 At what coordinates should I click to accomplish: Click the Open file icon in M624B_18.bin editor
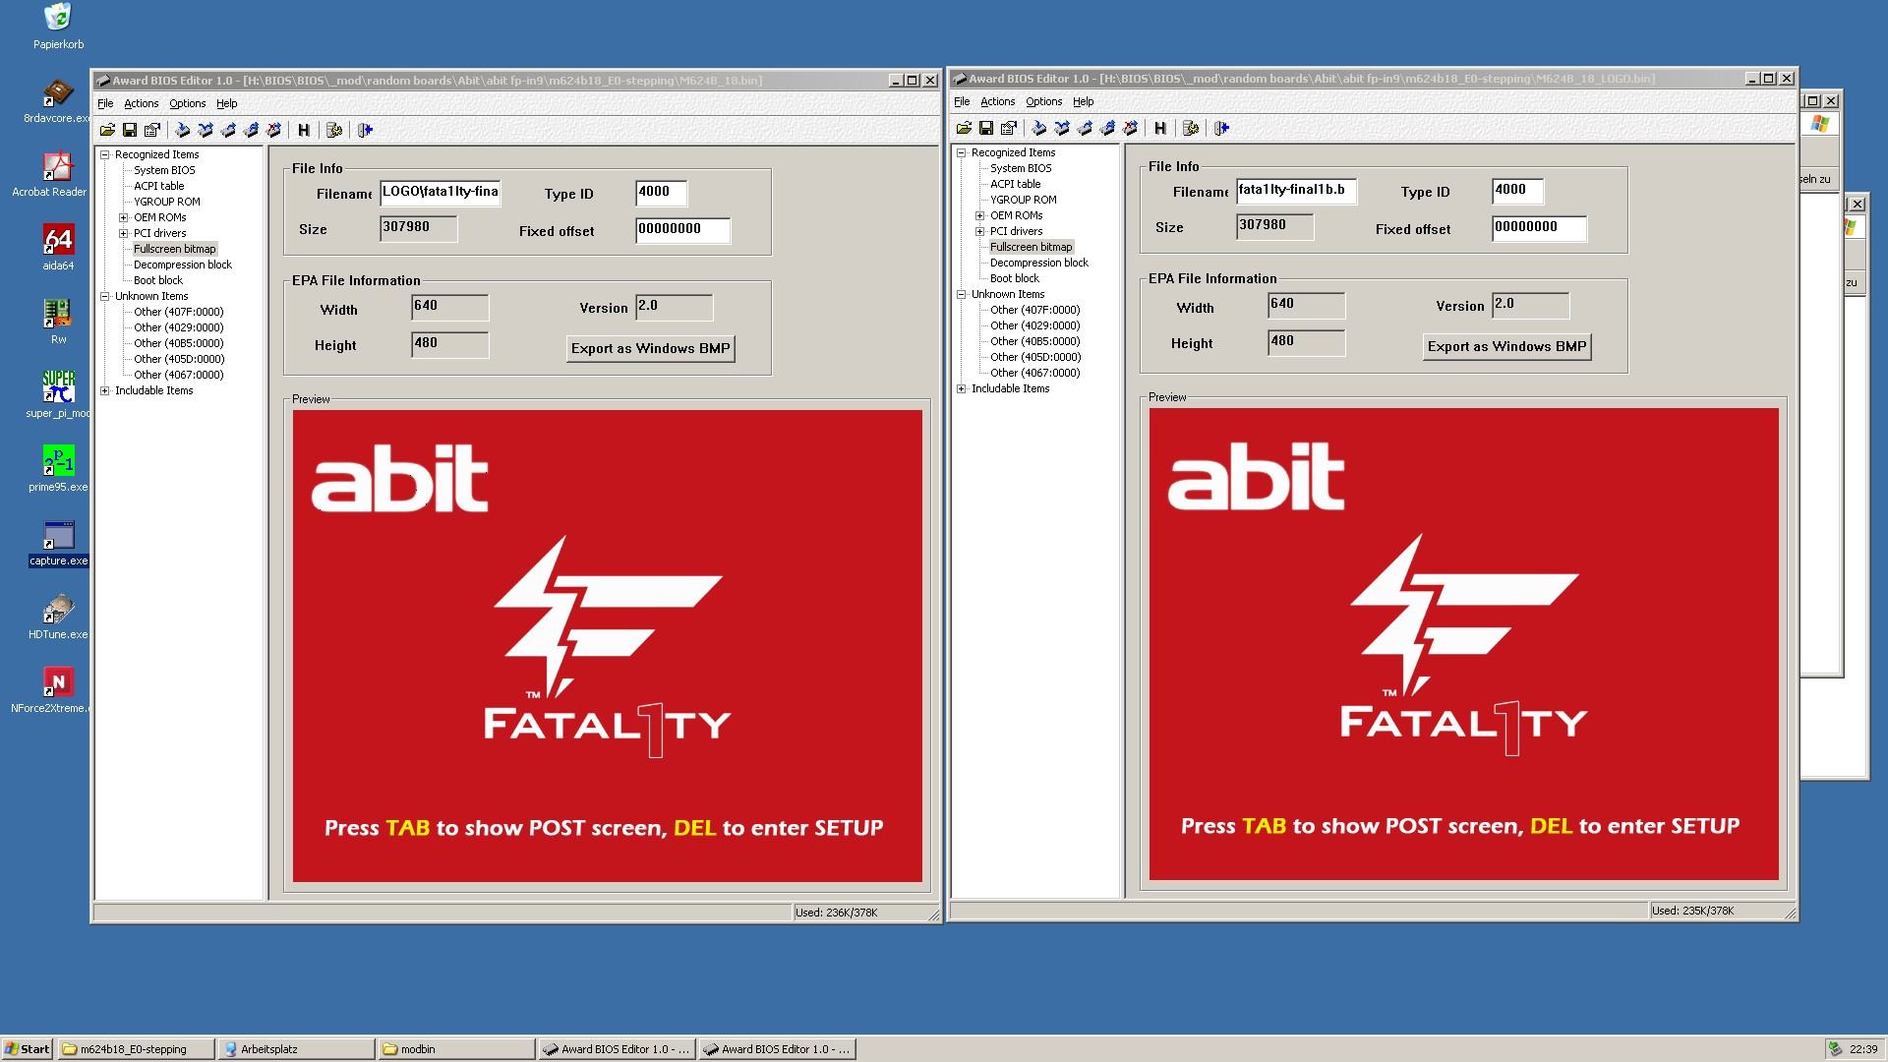coord(107,130)
